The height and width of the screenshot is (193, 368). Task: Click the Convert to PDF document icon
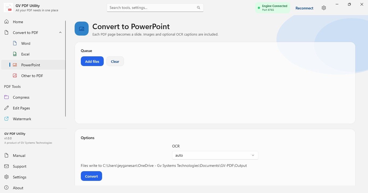click(x=7, y=33)
